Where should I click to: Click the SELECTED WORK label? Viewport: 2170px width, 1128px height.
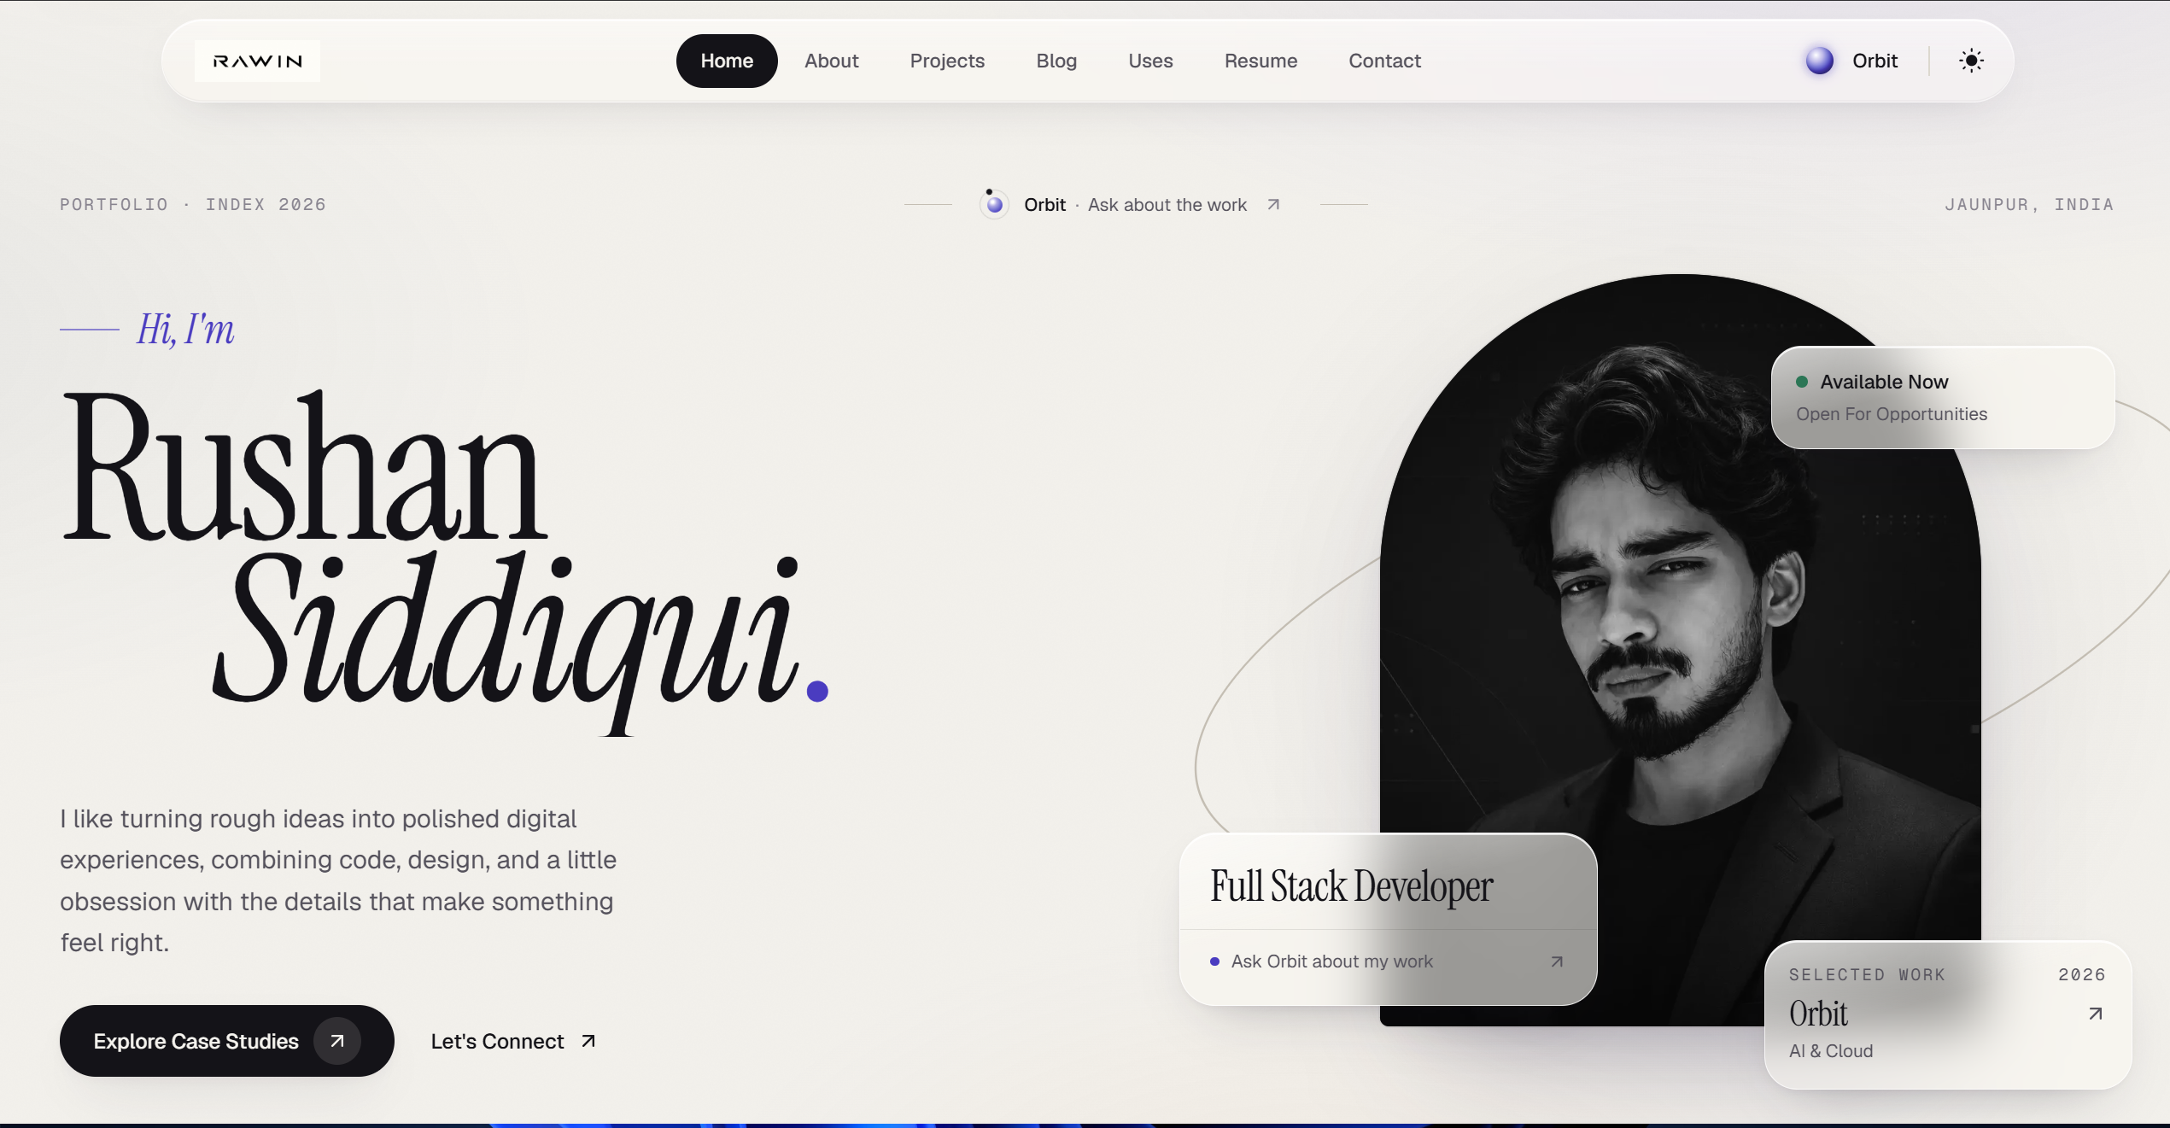coord(1867,974)
